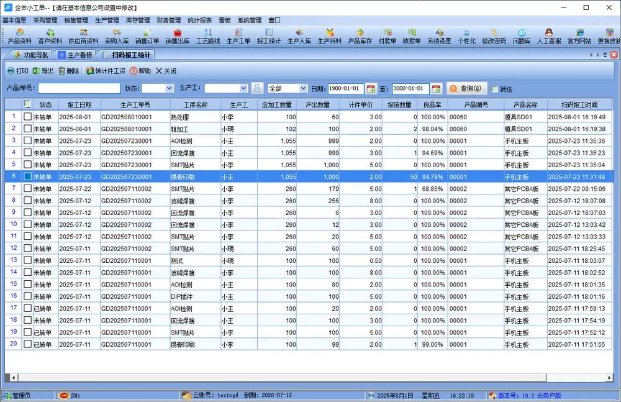Screen dimensions: 621x402
Task: Enable the 筛选 checkbox
Action: coord(495,89)
